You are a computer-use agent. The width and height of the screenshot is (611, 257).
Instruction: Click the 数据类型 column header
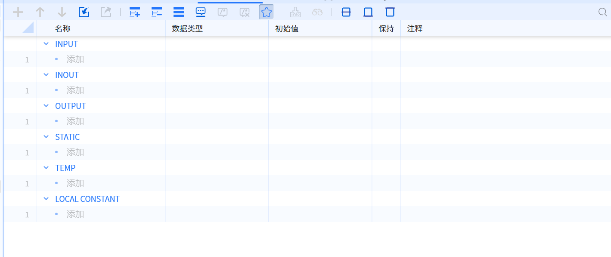click(187, 29)
